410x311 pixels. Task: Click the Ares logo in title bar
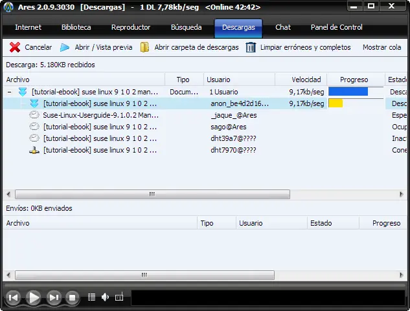click(8, 7)
